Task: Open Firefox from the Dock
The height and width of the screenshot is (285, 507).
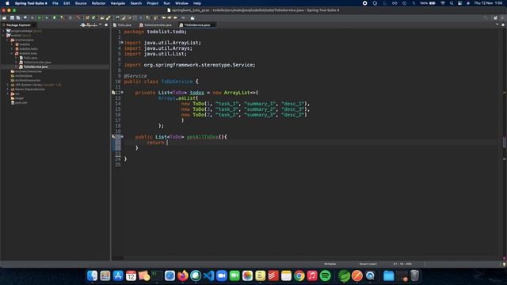Action: point(183,275)
